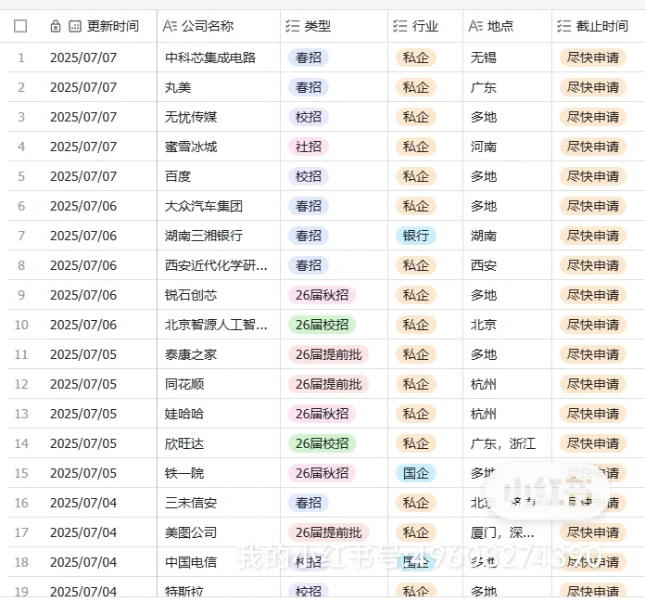Click the 2025/07/04 date for 三未信安
645x602 pixels.
click(83, 502)
